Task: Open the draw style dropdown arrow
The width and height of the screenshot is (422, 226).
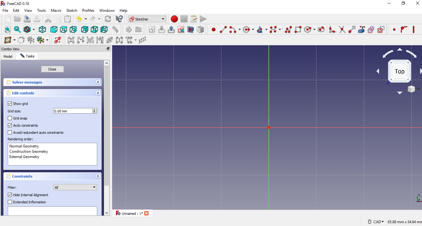Action: point(34,29)
